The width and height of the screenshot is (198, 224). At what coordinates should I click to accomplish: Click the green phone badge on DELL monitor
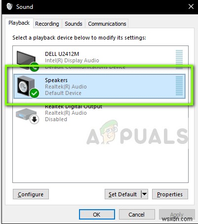click(x=35, y=67)
